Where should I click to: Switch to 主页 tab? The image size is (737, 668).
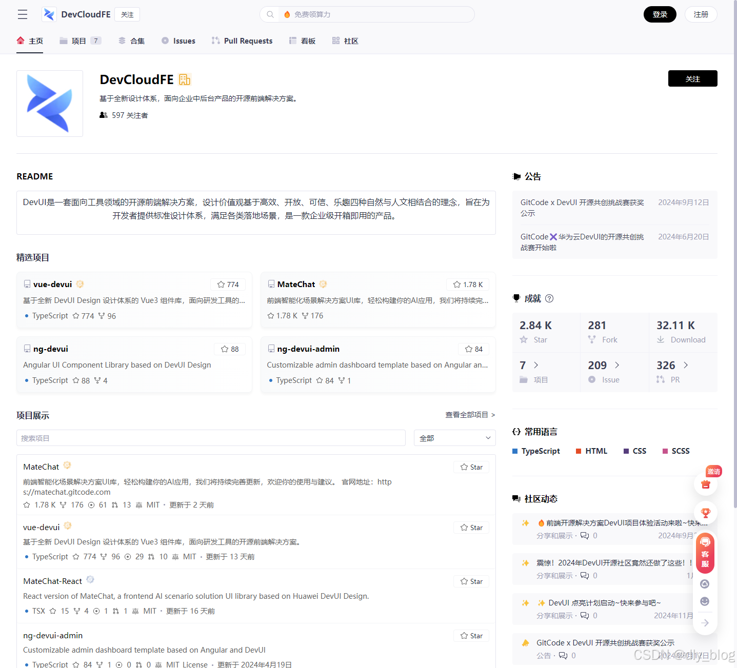[30, 41]
